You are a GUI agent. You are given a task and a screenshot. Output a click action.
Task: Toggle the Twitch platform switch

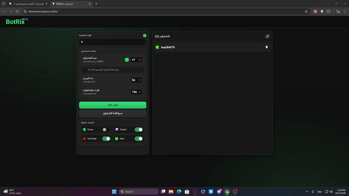click(139, 130)
